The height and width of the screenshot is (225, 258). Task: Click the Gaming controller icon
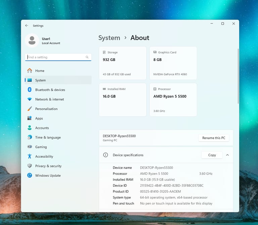30,147
